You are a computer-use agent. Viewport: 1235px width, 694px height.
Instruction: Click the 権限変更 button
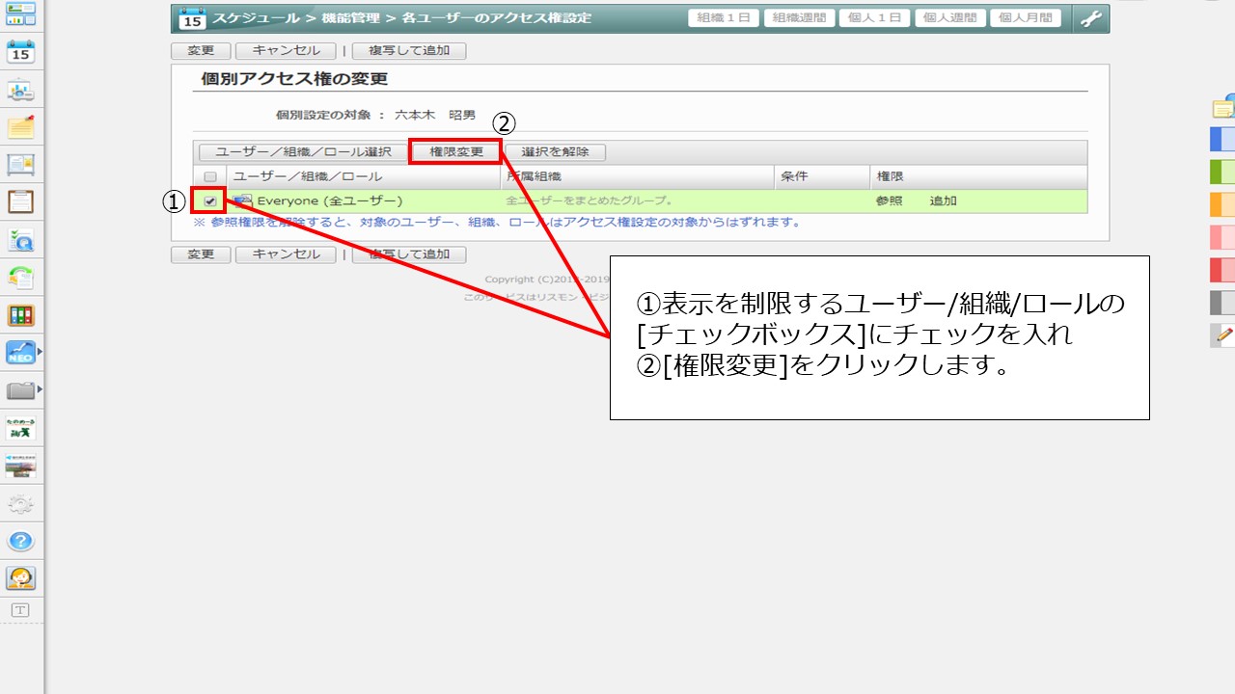tap(455, 152)
